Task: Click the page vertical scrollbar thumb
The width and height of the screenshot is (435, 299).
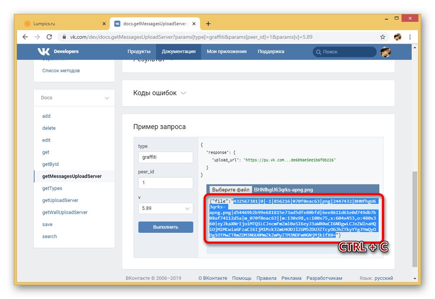Action: point(415,219)
